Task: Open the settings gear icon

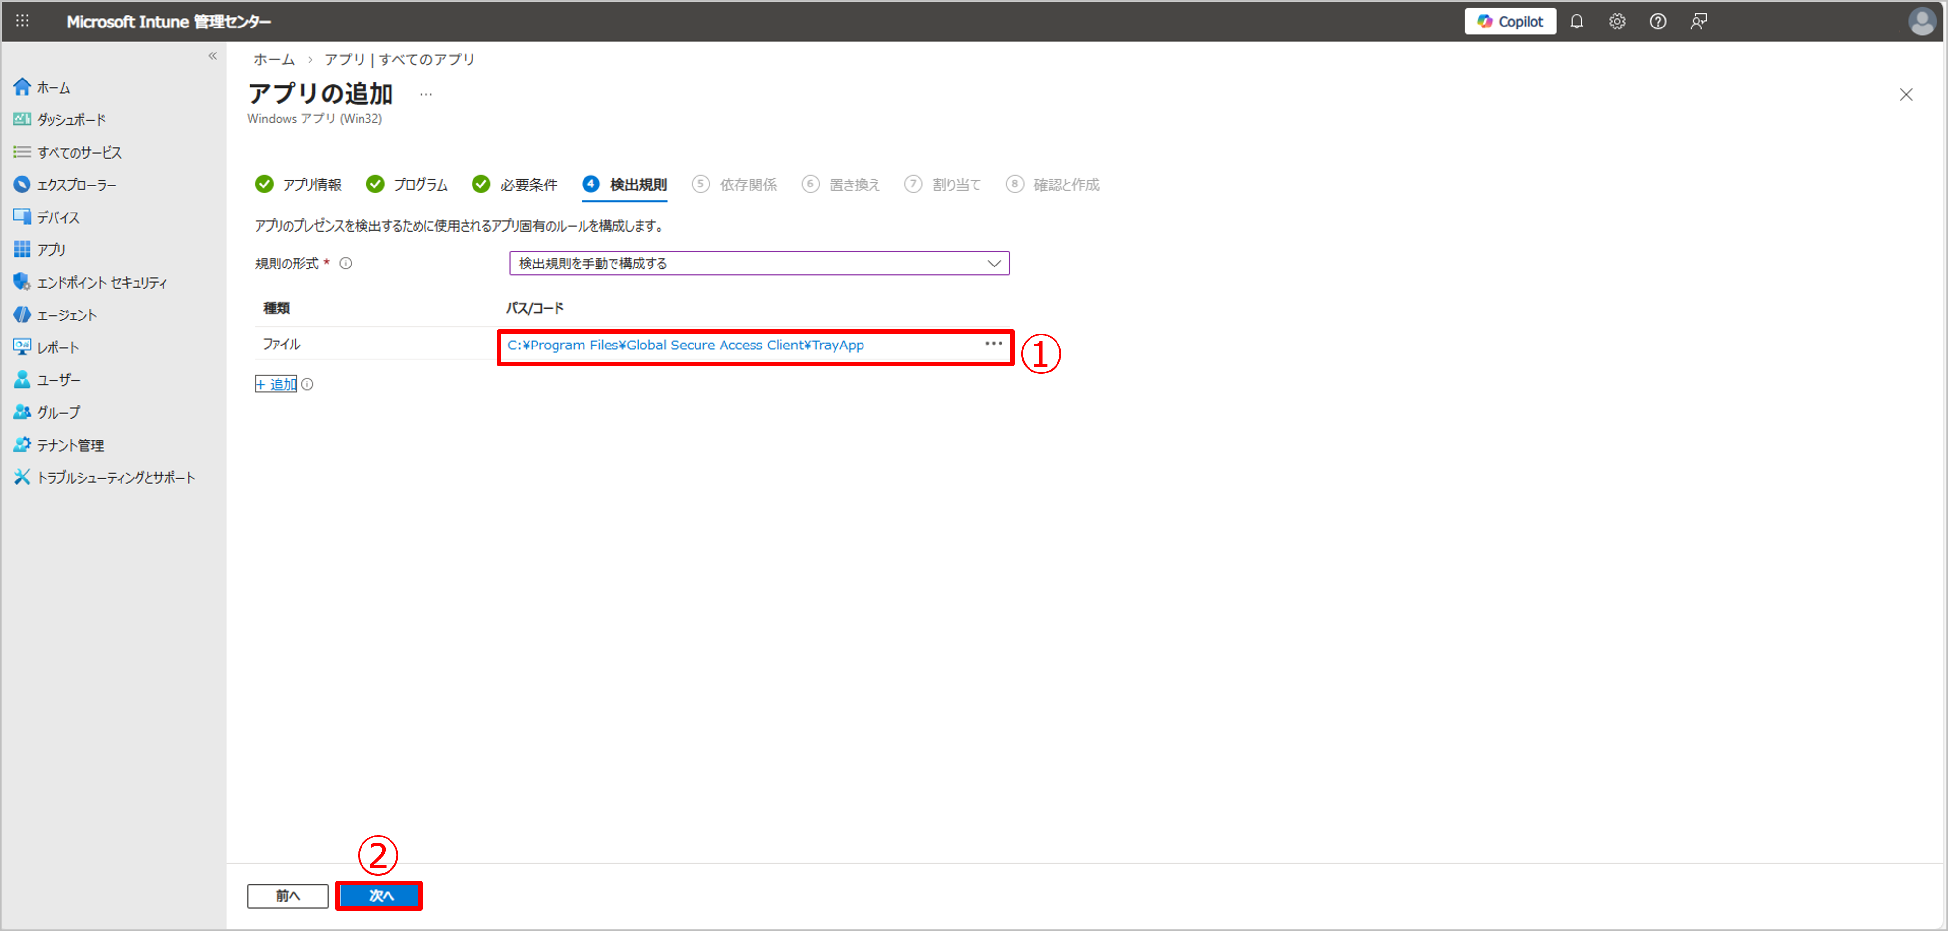Action: (x=1617, y=21)
